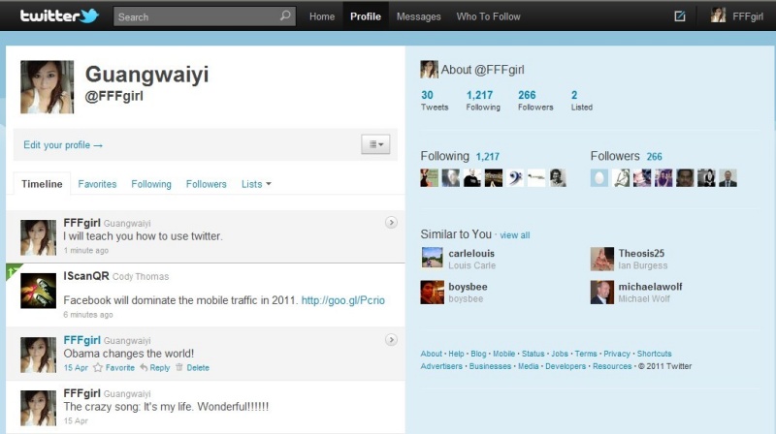
Task: Expand the Lists dropdown tab
Action: tap(256, 184)
